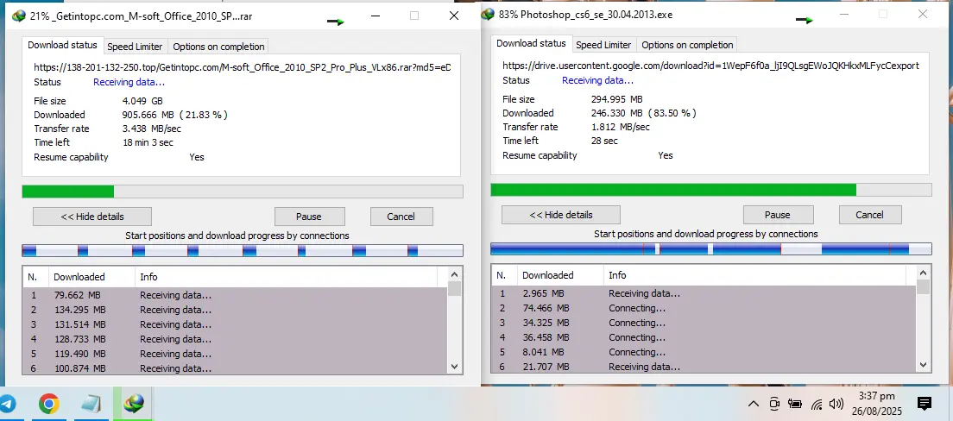Click the 294.995 MB file size value
Screen dimensions: 953x421
[x=617, y=99]
